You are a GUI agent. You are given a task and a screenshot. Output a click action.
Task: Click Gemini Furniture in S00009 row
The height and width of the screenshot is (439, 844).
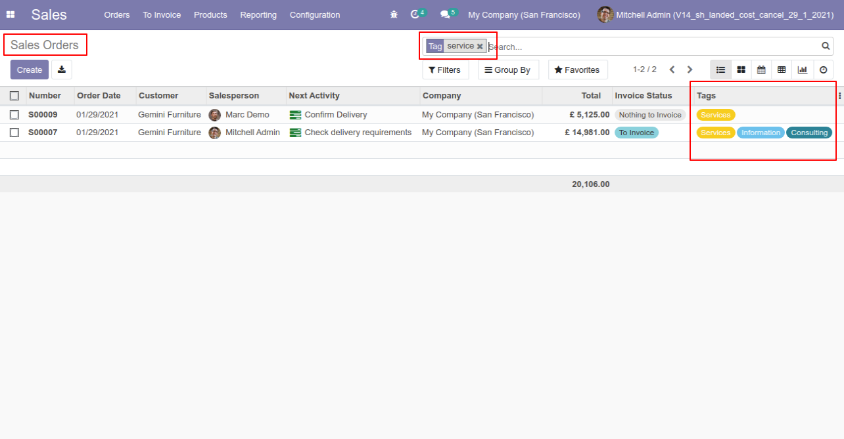(170, 115)
